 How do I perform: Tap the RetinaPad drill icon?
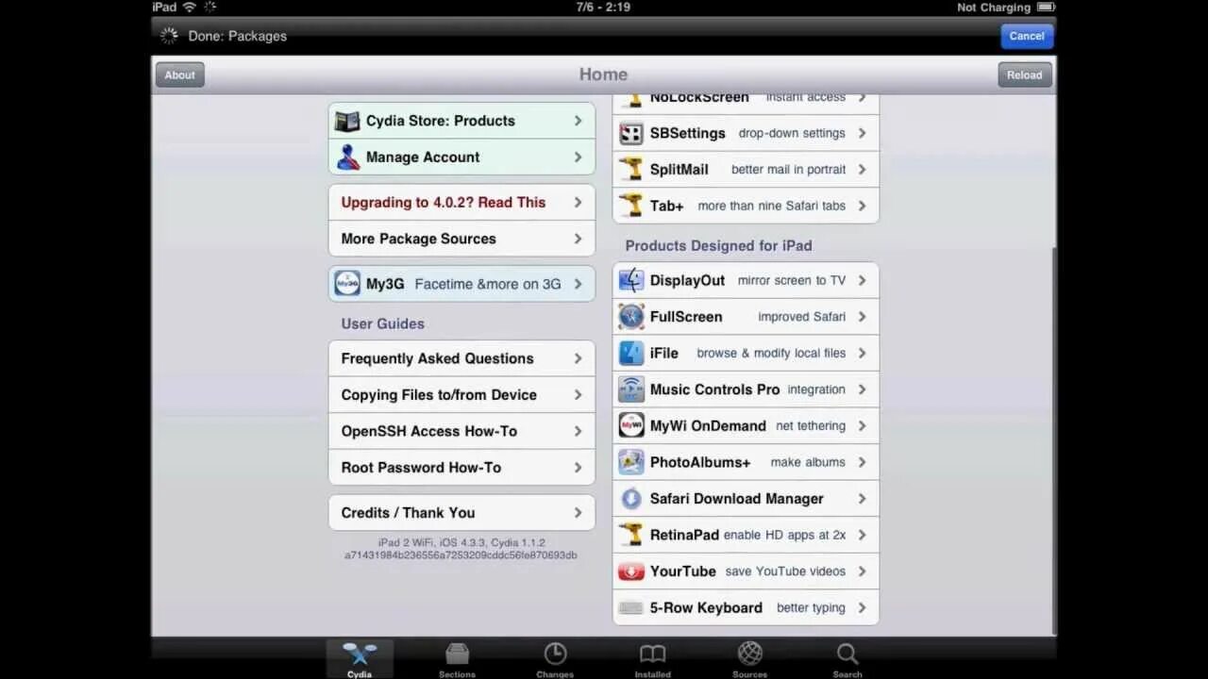tap(631, 535)
